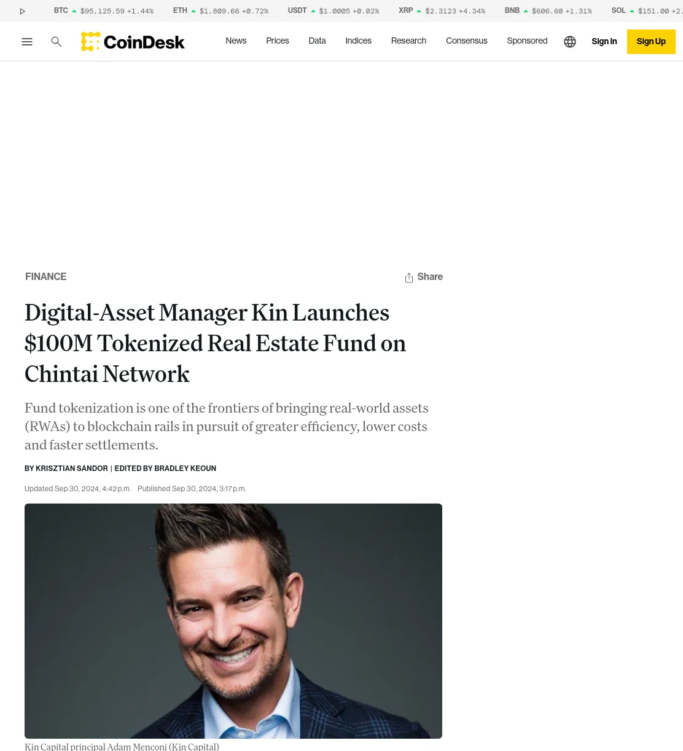683x751 pixels.
Task: Go to the CoinDesk home logo
Action: coord(133,42)
